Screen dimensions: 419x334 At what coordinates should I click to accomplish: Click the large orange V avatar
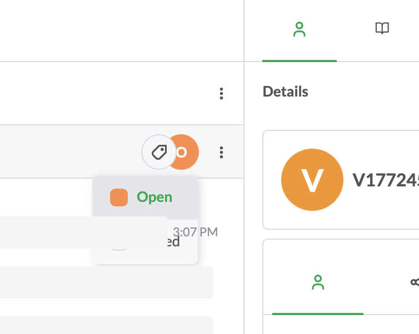tap(311, 179)
